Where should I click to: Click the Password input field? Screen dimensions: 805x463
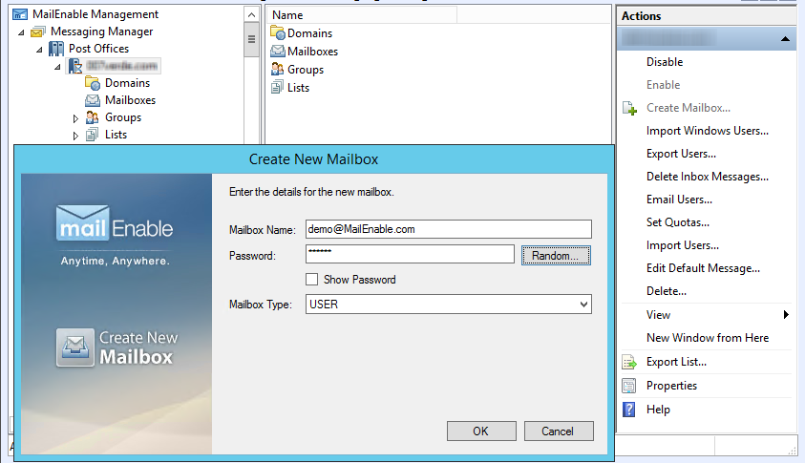click(410, 254)
